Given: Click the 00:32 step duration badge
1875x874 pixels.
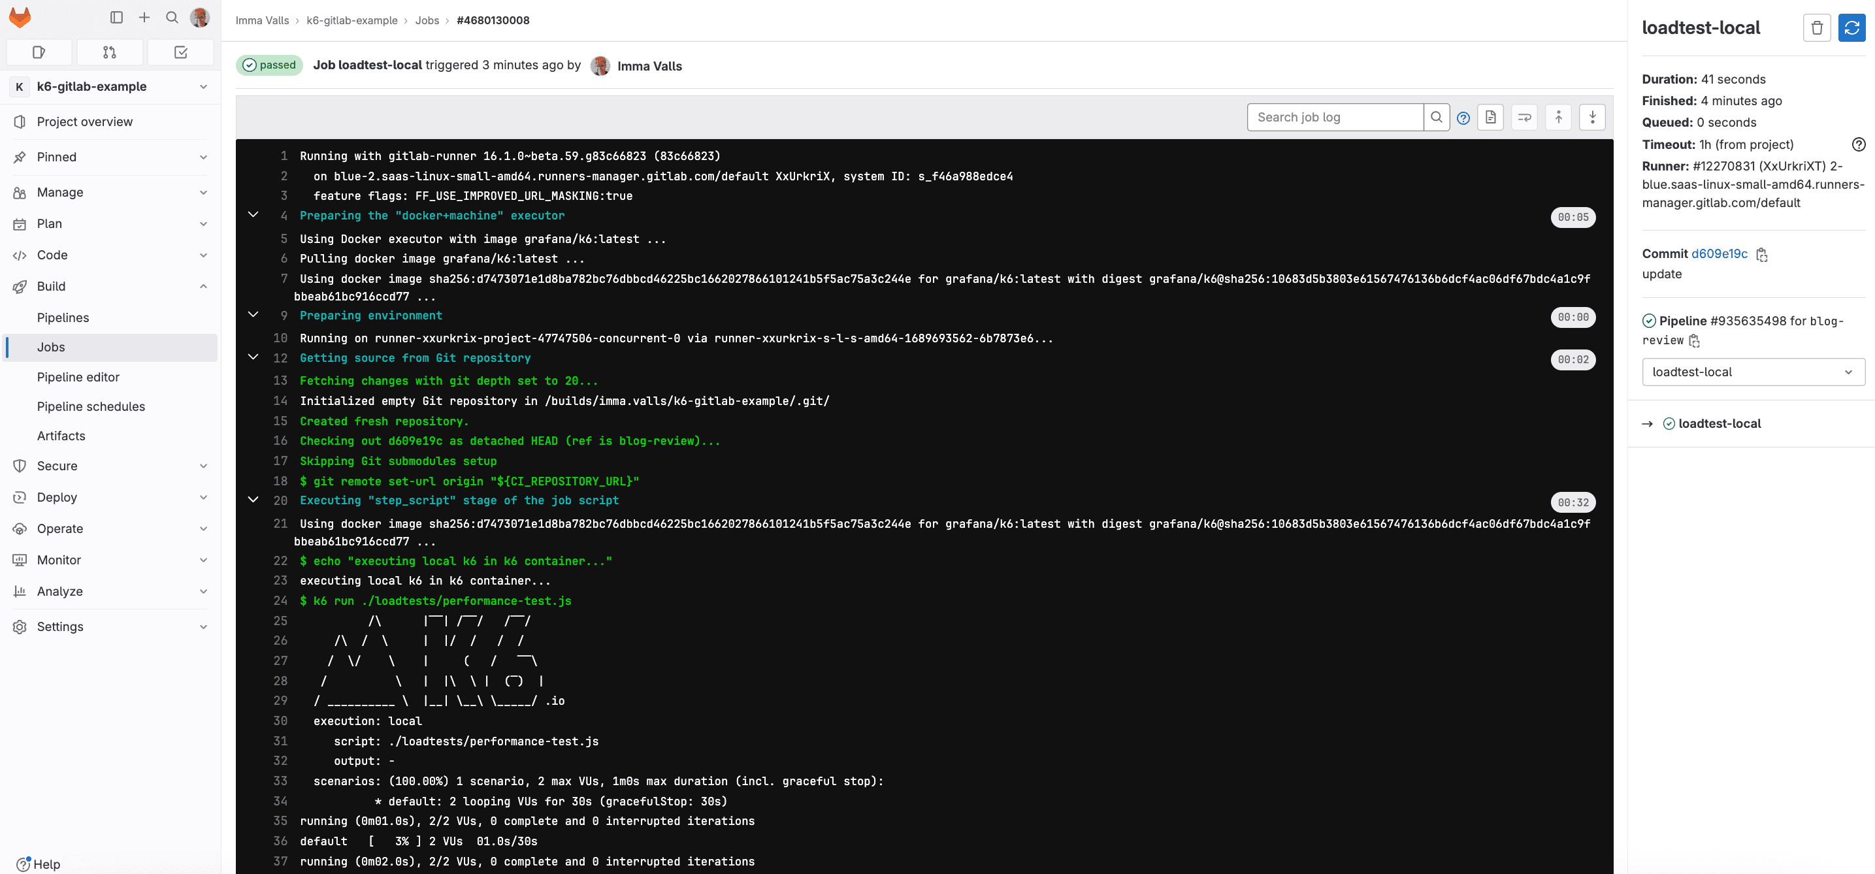Looking at the screenshot, I should [x=1574, y=502].
